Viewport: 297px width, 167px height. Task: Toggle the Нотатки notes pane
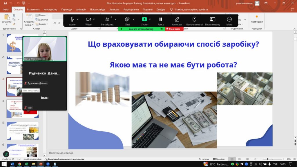click(x=204, y=159)
